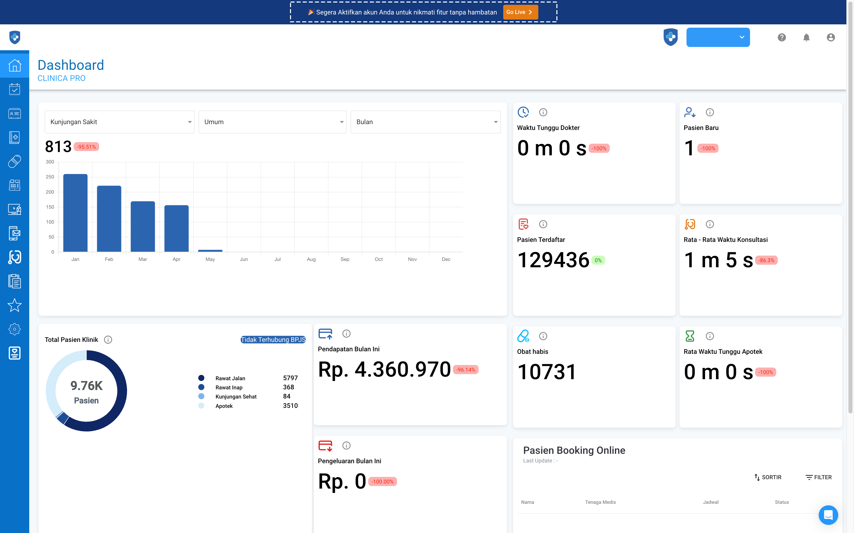Click the bandage icon in sidebar
Image resolution: width=854 pixels, height=533 pixels.
14,161
